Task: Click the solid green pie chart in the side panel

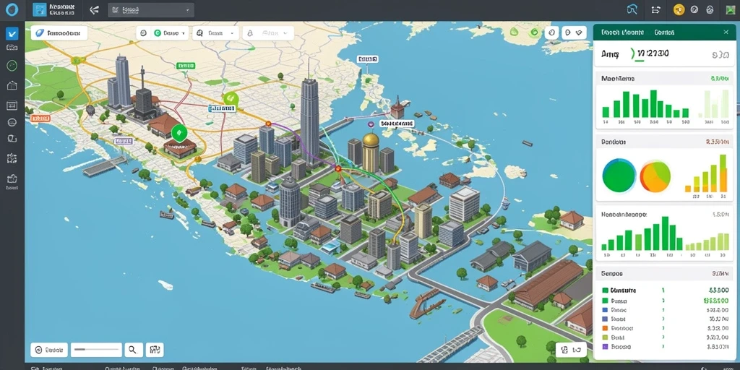Action: point(619,175)
